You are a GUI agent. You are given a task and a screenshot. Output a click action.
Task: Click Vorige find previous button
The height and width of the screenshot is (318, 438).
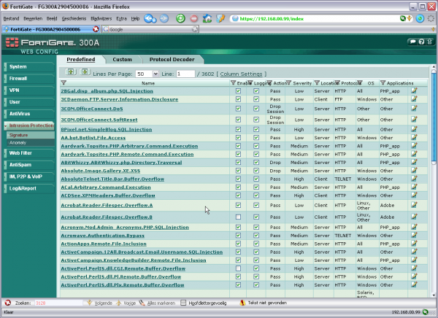(x=126, y=303)
